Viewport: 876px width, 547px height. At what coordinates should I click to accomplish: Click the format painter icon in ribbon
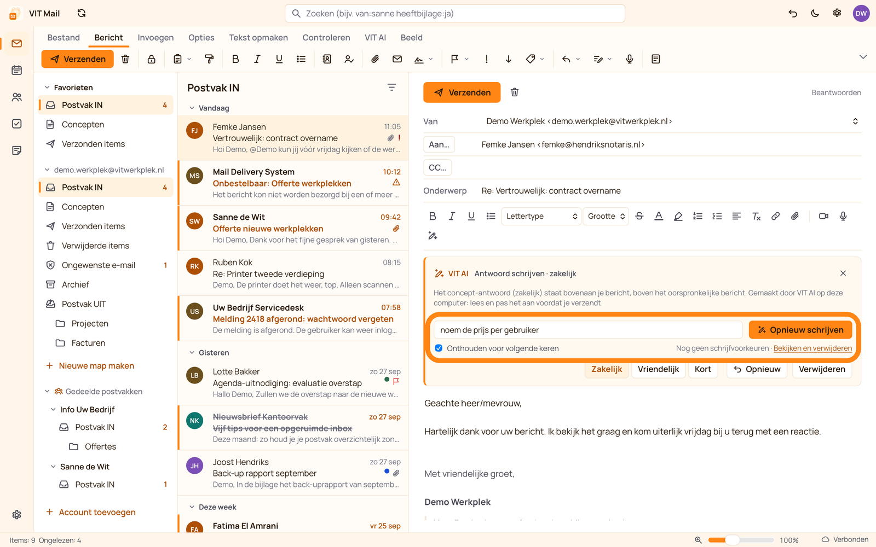tap(209, 59)
